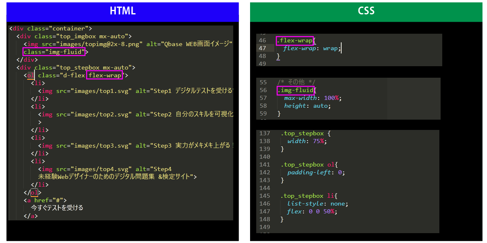
Task: Click the blue HTML header banner
Action: (x=122, y=12)
